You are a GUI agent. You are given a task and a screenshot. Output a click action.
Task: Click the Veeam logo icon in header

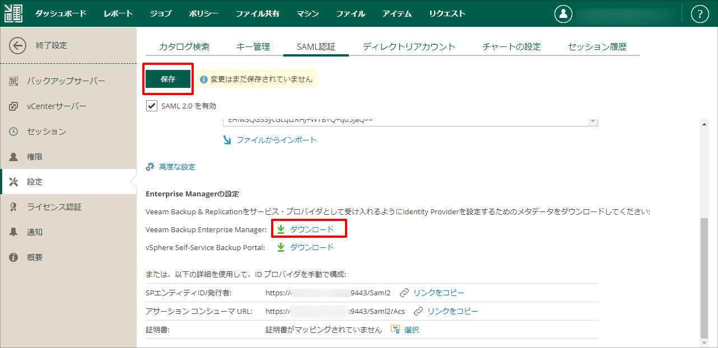click(x=13, y=13)
